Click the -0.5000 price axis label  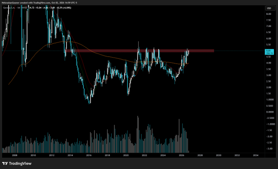click(270, 118)
